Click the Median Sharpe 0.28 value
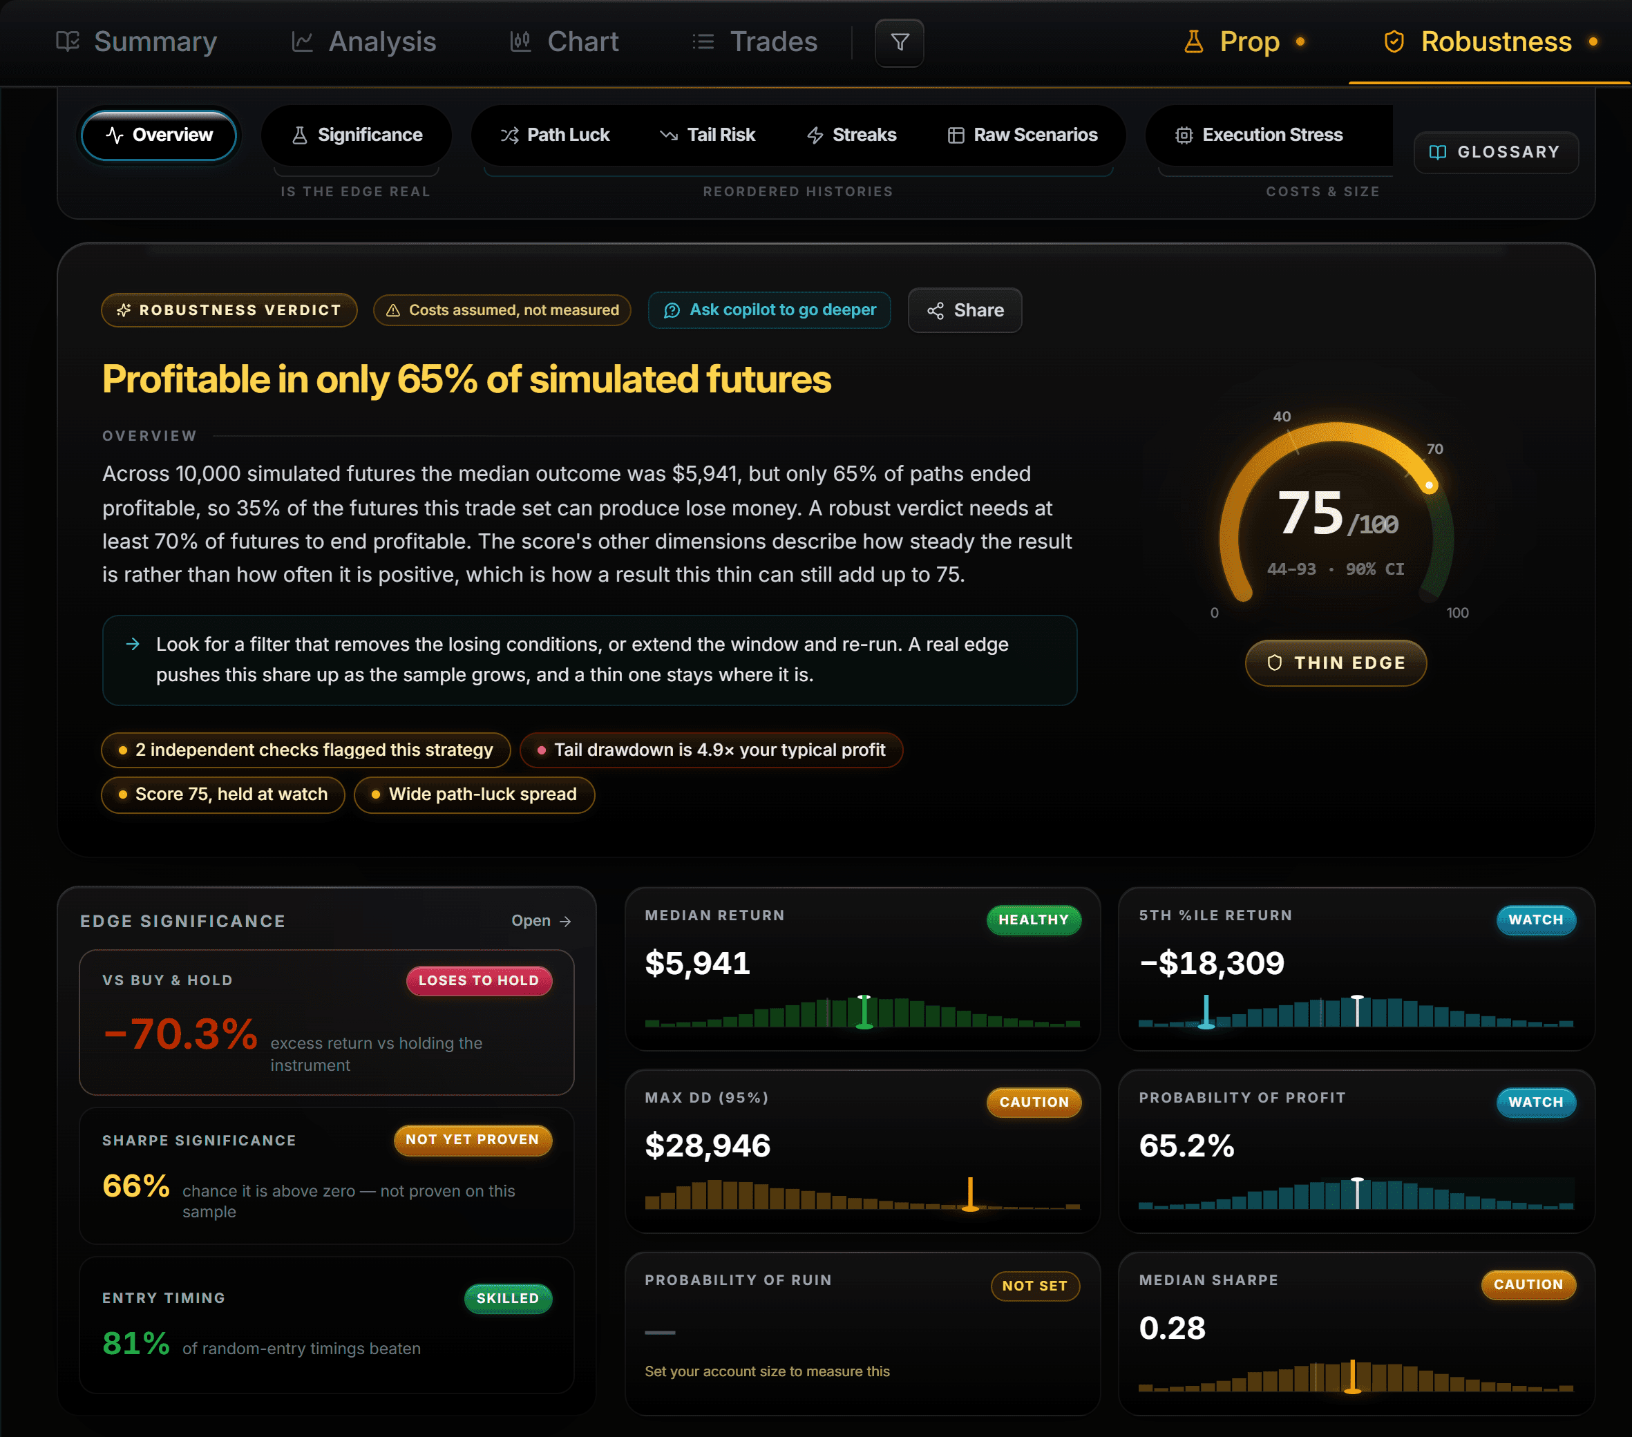Image resolution: width=1632 pixels, height=1437 pixels. click(1172, 1328)
